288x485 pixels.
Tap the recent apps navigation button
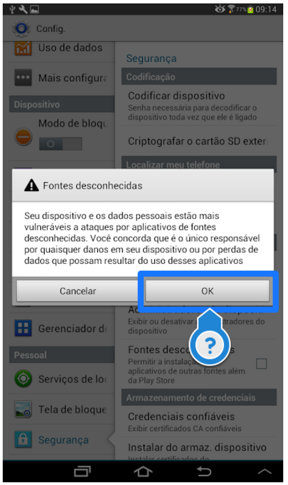tap(82, 471)
